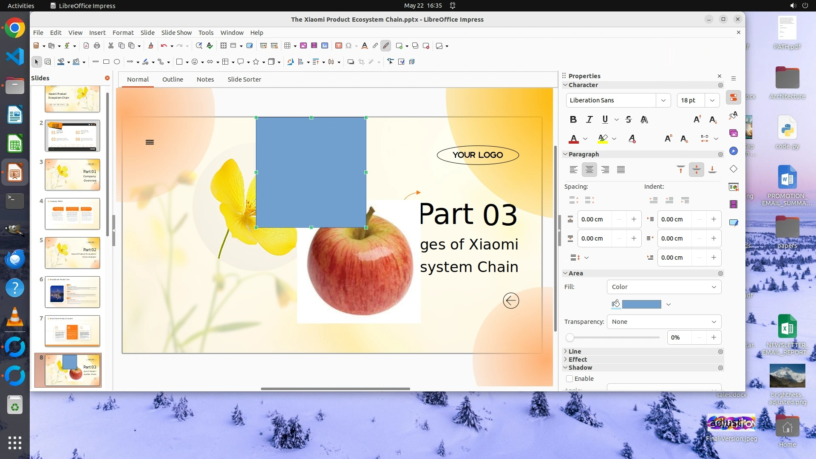
Task: Toggle center paragraph alignment
Action: (589, 170)
